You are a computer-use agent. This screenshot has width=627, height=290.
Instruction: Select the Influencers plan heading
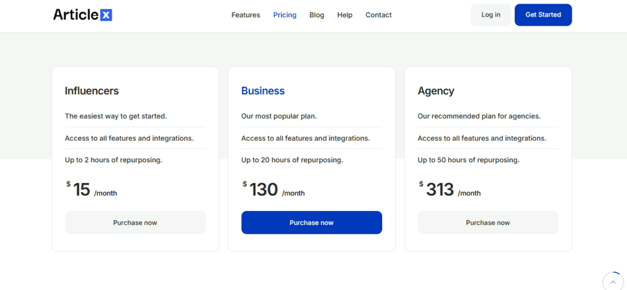point(92,91)
